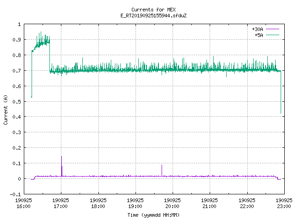This screenshot has height=219, width=293.
Task: Click the x-axis label 190925 18:00
Action: [98, 203]
